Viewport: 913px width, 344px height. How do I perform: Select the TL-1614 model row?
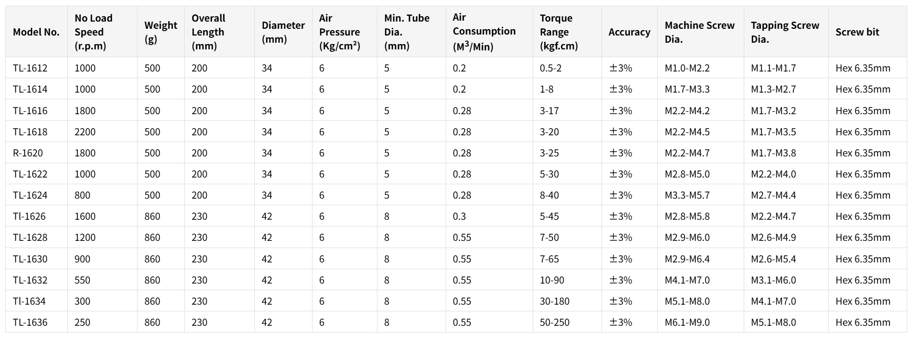pos(30,89)
